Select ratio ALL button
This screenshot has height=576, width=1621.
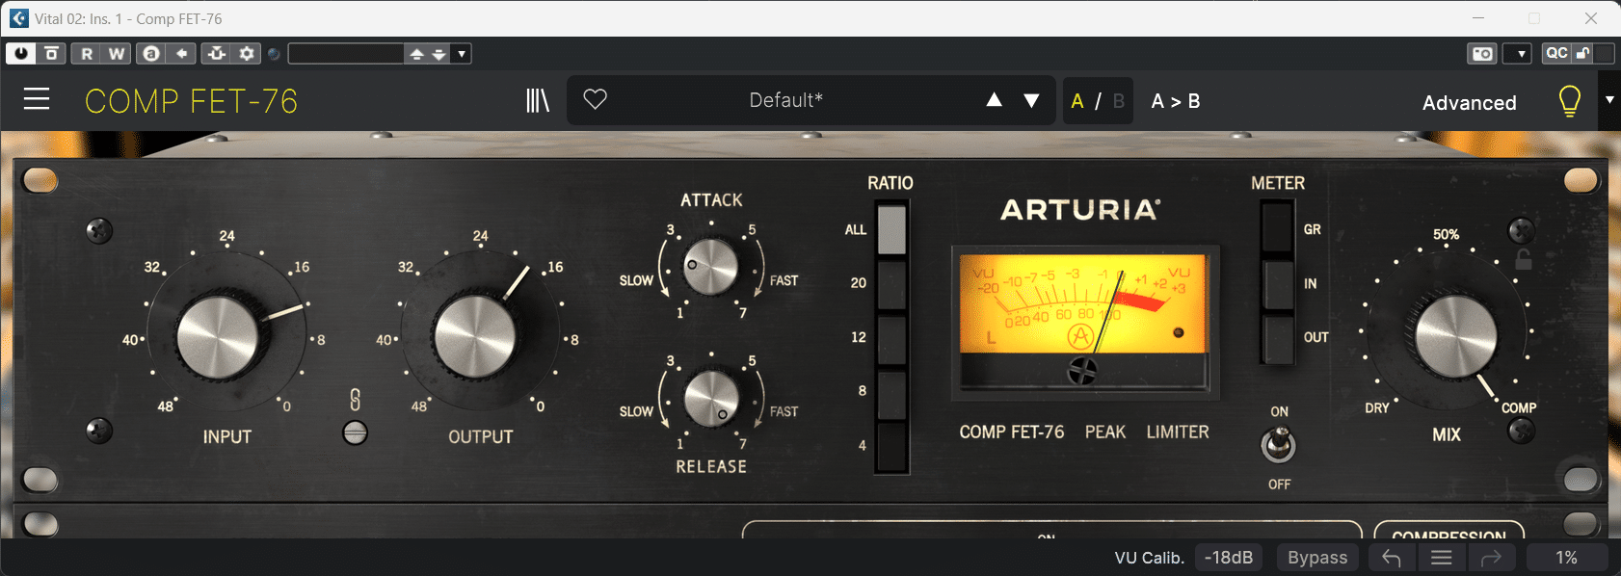891,229
